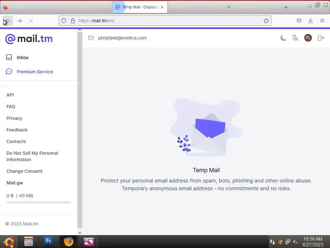The image size is (330, 248).
Task: Open the language translation selector
Action: click(295, 38)
